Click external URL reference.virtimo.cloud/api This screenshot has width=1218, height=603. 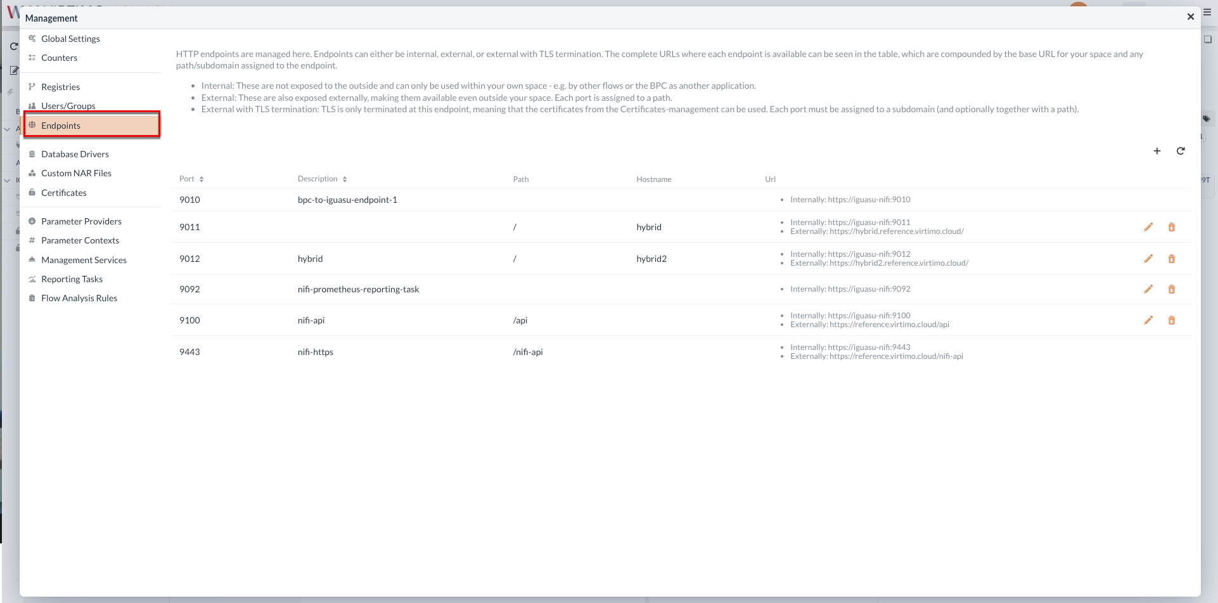pyautogui.click(x=889, y=325)
